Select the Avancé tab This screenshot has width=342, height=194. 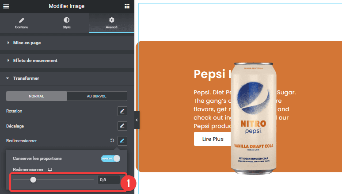[112, 23]
